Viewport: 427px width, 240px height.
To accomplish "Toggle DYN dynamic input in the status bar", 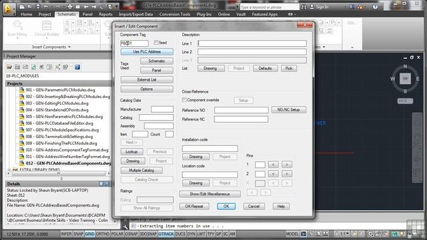I will pyautogui.click(x=191, y=234).
